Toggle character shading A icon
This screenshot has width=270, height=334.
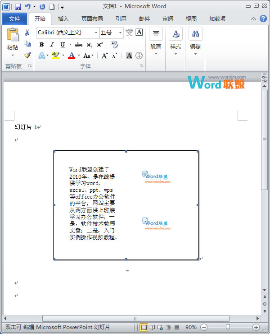click(129, 56)
